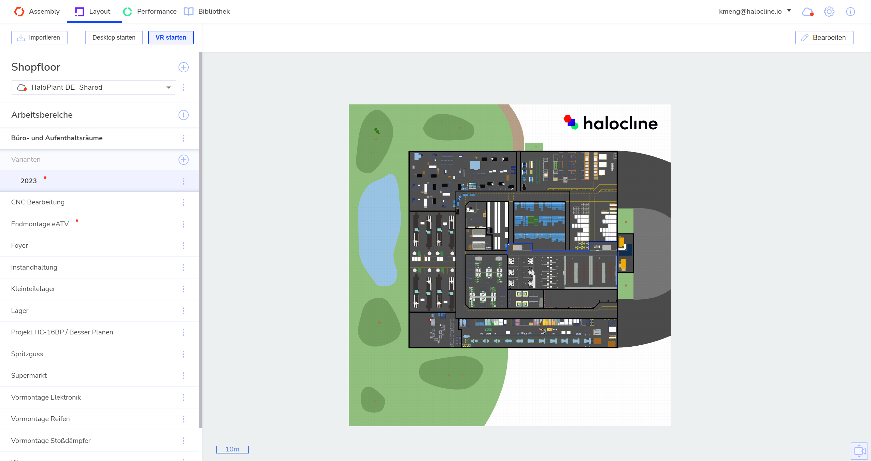
Task: Click the halocline logo in layout
Action: point(610,123)
